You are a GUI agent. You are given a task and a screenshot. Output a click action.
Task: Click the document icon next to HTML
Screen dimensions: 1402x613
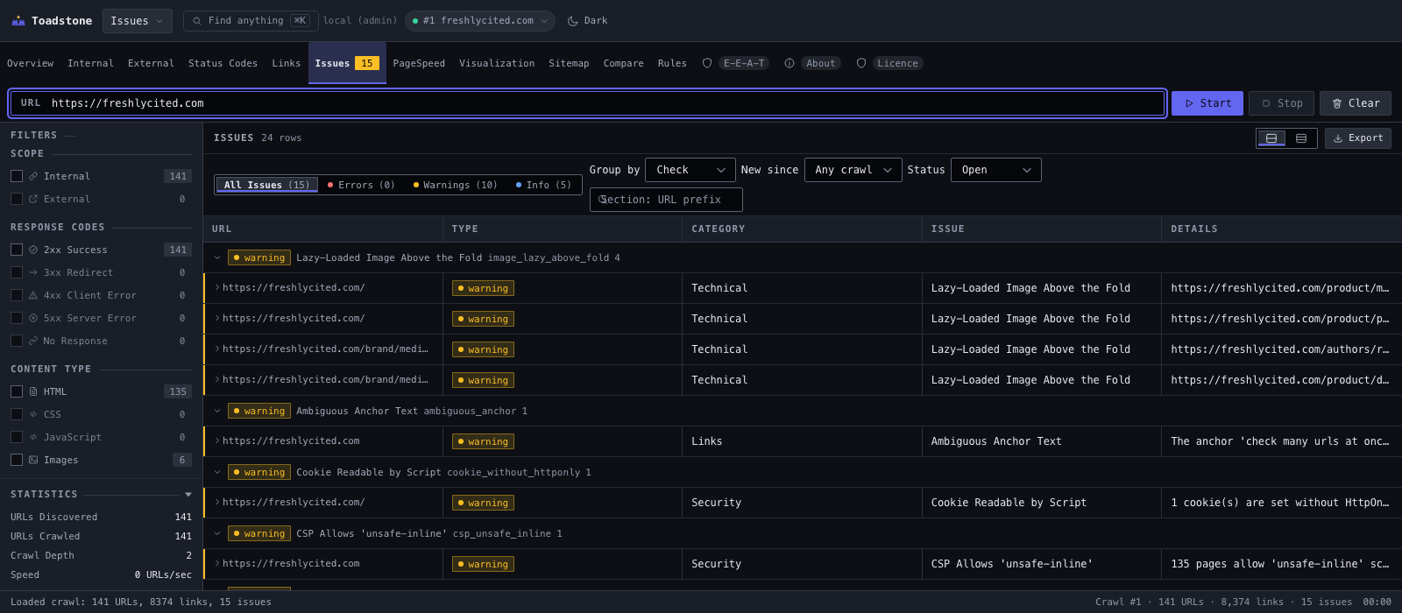(33, 391)
